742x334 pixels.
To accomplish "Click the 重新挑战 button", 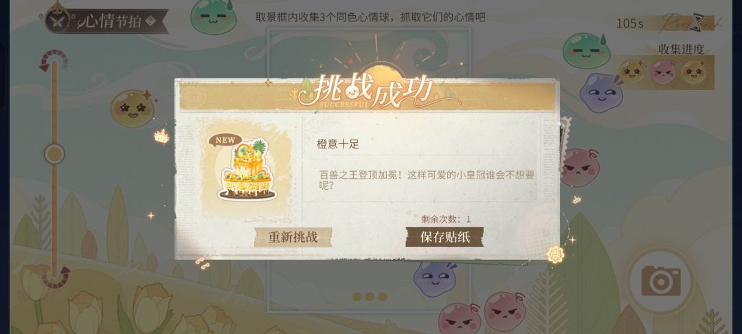I will pos(293,237).
